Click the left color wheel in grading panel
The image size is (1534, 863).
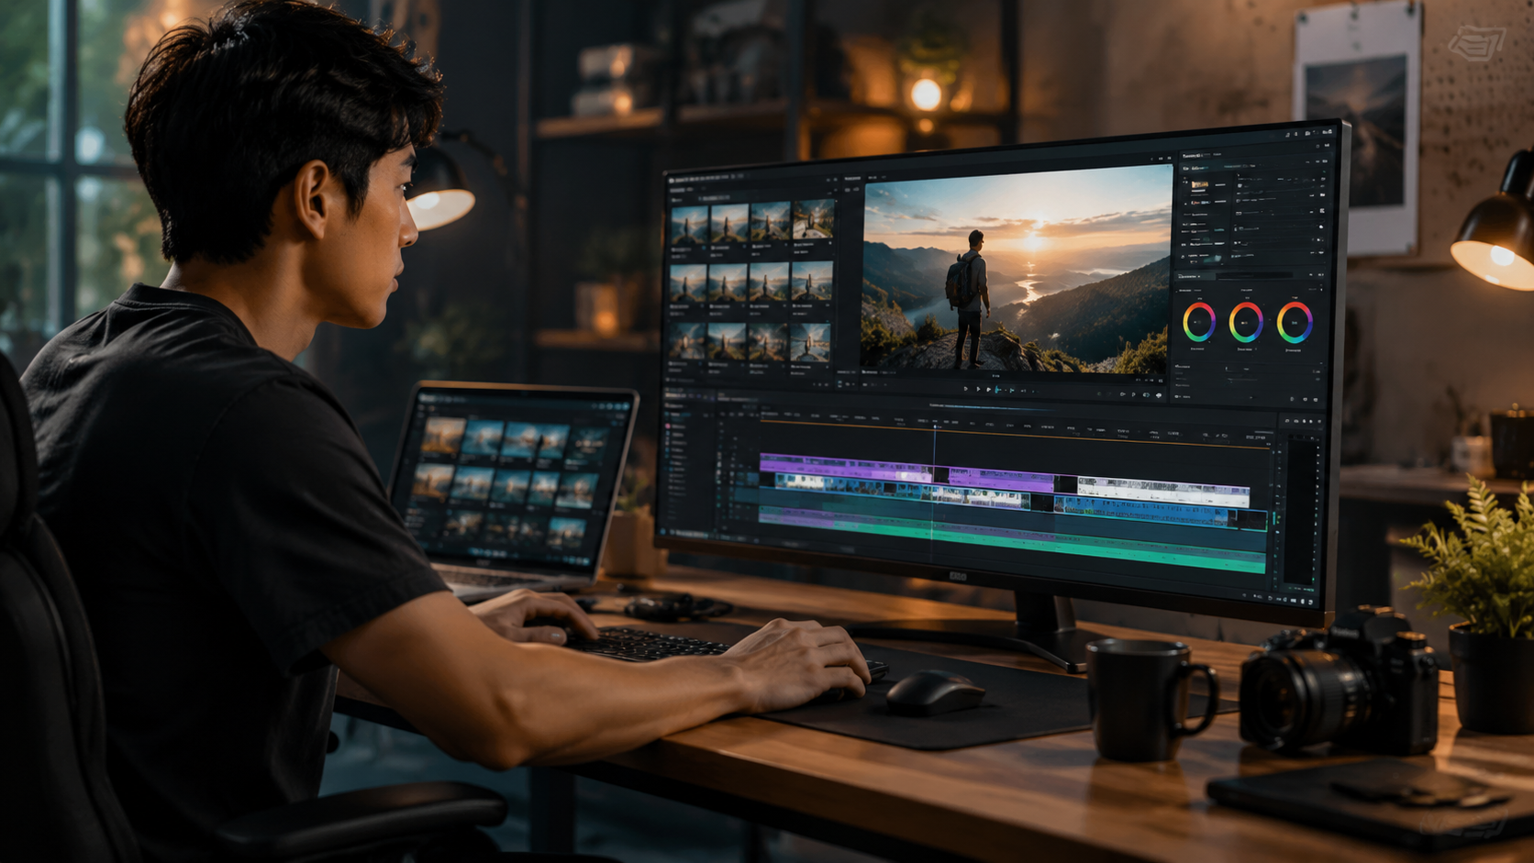[x=1198, y=323]
